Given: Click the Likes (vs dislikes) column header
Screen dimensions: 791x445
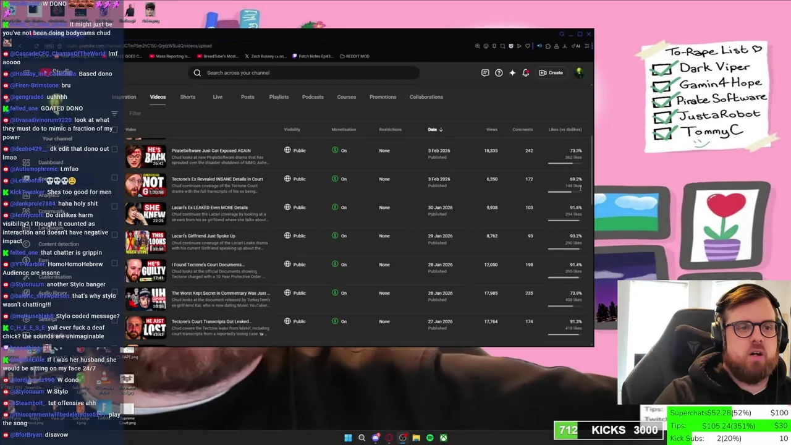Looking at the screenshot, I should coord(565,130).
